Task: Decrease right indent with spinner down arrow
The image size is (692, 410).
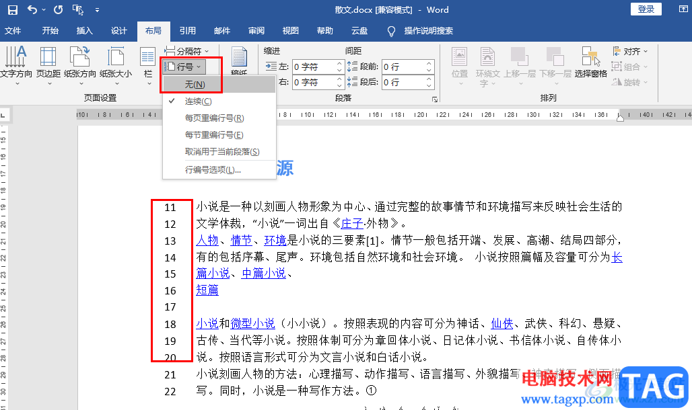Action: pyautogui.click(x=339, y=85)
